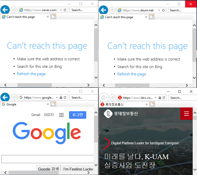Click the refresh icon in the ldcc address bar
Screen dimensions: 197x175
pos(164,98)
